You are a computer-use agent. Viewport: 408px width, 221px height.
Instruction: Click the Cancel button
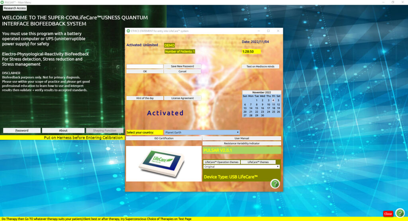(x=182, y=72)
